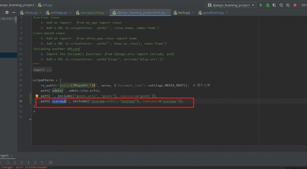Click the Git: label in the toolbar
The image size is (307, 169).
point(304,5)
